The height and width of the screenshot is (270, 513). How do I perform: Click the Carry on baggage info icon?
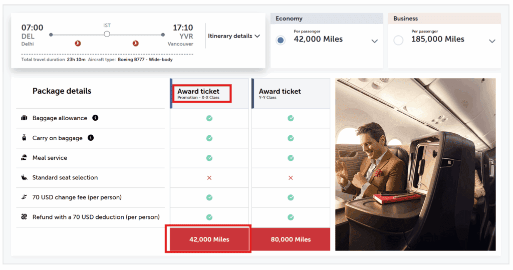coord(91,138)
